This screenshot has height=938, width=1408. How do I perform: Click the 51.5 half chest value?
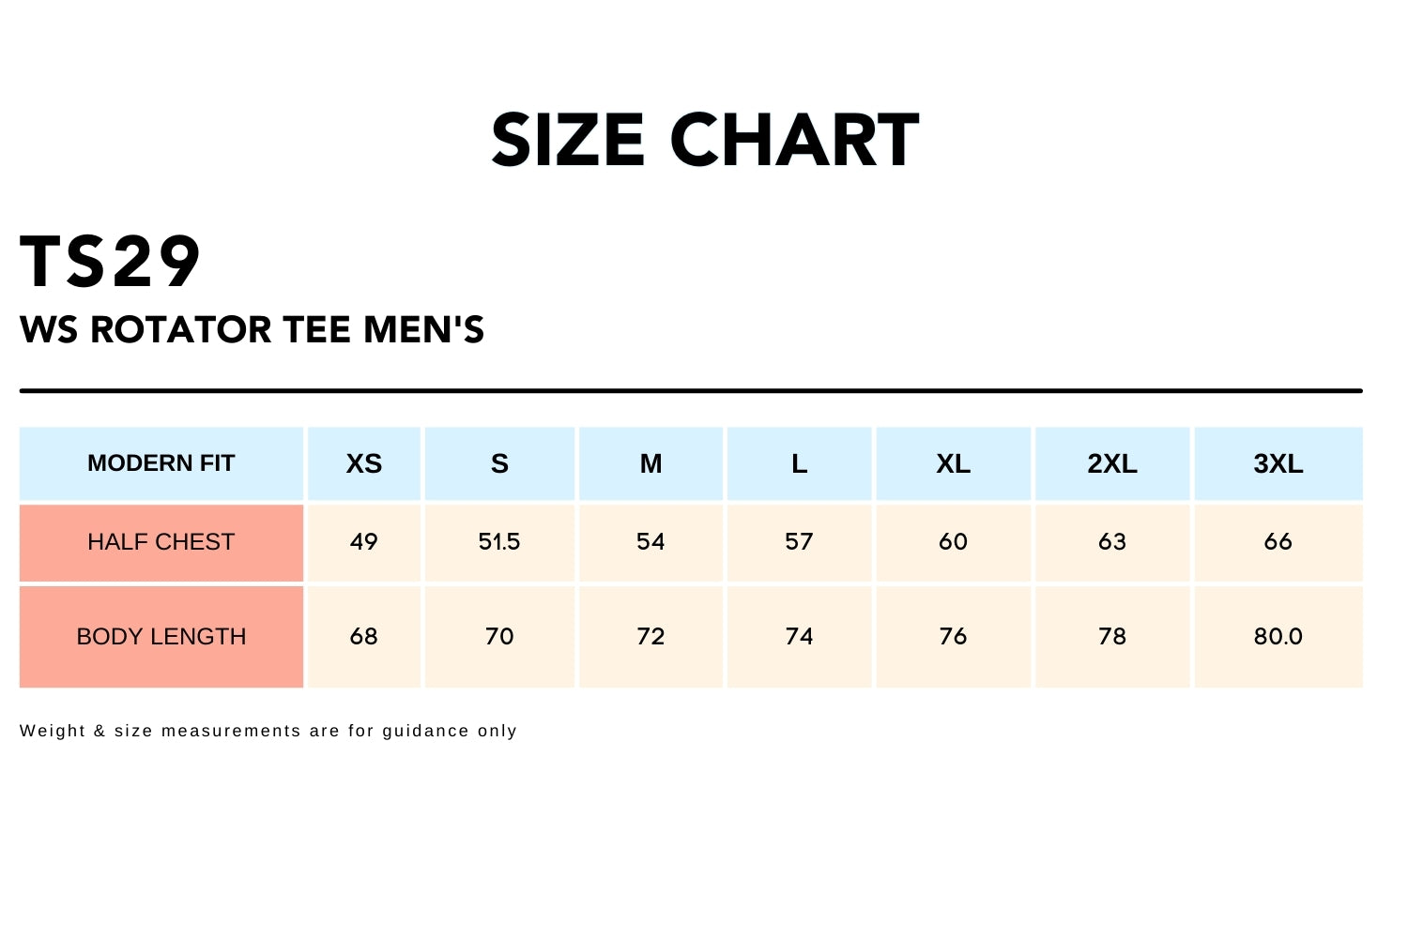tap(499, 542)
